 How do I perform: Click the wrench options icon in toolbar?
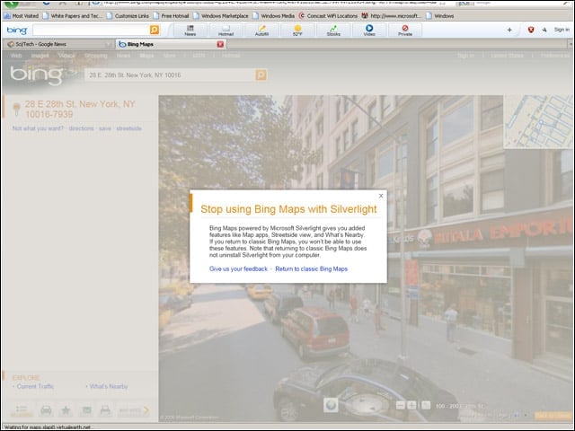[x=544, y=30]
